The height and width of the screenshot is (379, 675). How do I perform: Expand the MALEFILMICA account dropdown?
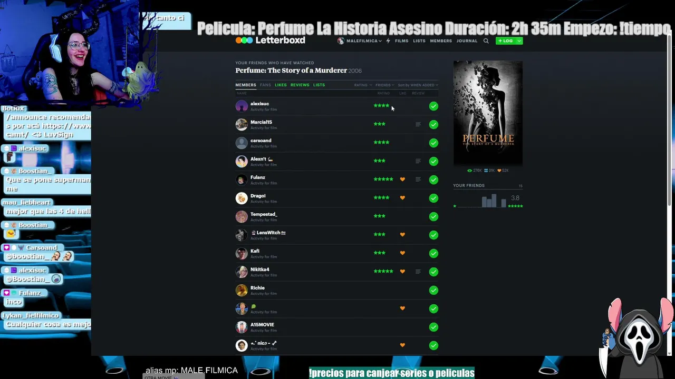(x=380, y=41)
